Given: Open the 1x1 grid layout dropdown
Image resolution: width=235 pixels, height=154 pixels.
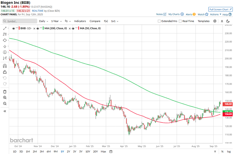Looking at the screenshot, I should (115, 21).
